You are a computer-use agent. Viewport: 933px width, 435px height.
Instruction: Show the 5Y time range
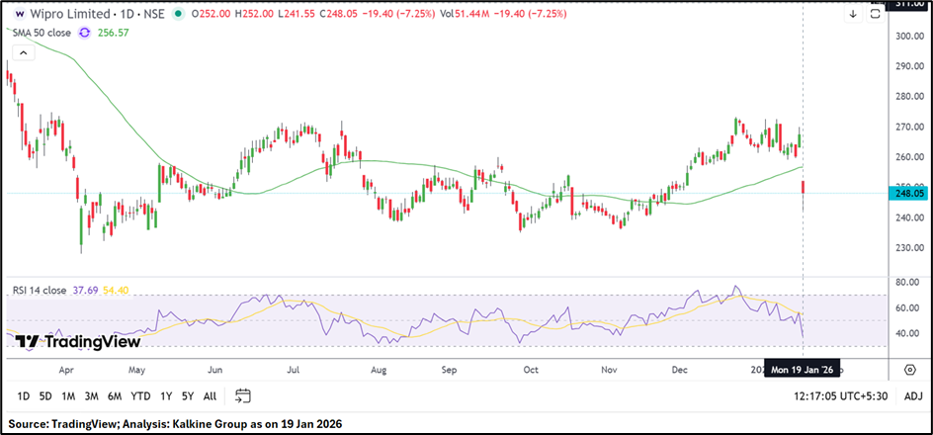pos(188,396)
